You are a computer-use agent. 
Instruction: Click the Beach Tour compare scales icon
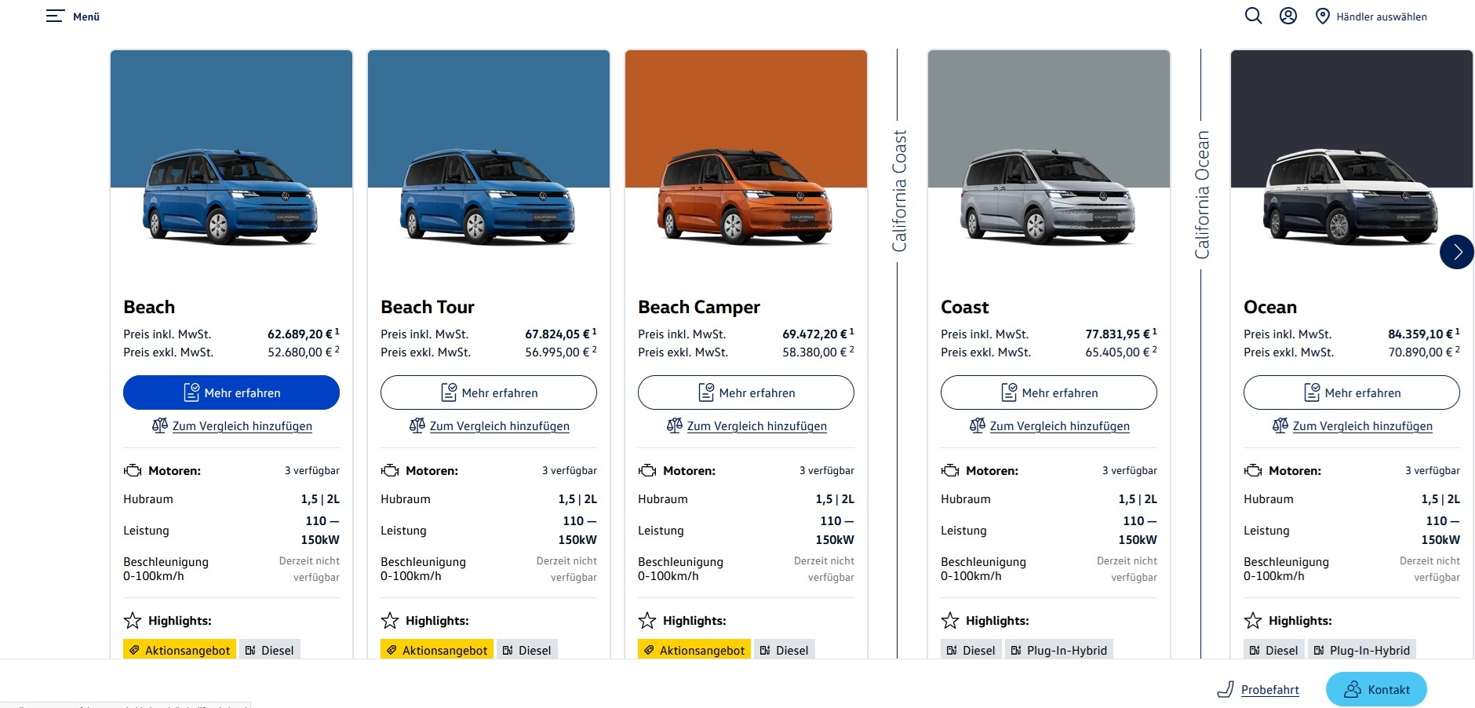(417, 425)
